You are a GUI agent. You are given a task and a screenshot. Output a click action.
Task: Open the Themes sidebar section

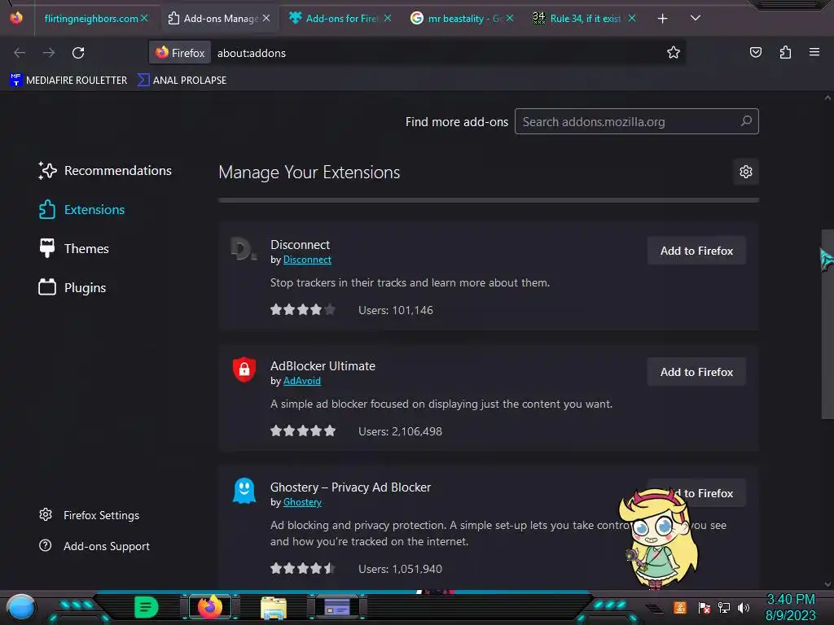[73, 248]
